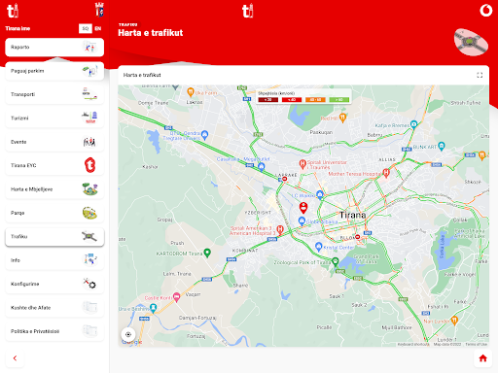Click the red home icon
Image resolution: width=498 pixels, height=373 pixels.
pos(483,358)
